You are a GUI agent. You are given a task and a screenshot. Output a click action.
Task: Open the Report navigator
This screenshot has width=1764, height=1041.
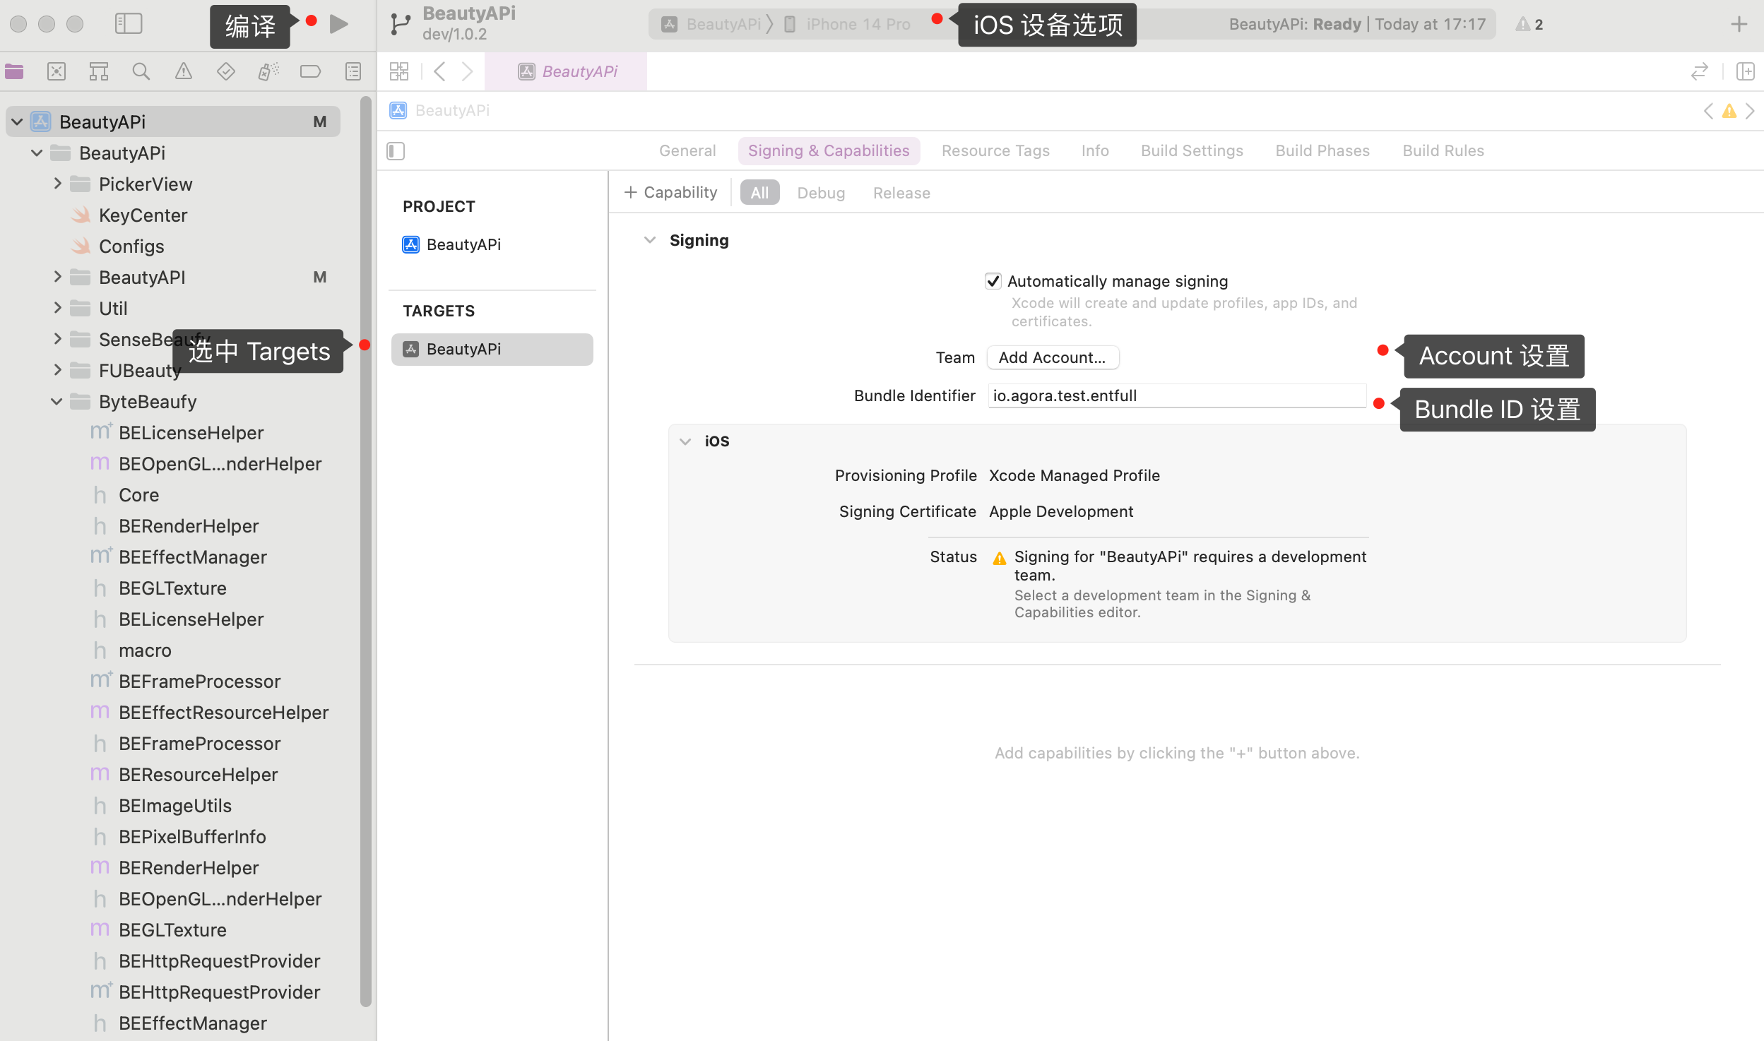pyautogui.click(x=353, y=71)
